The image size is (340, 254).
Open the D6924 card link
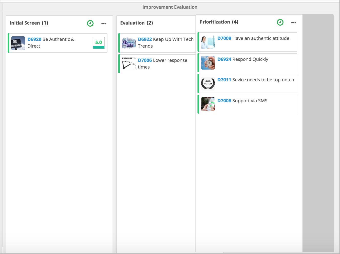click(224, 59)
